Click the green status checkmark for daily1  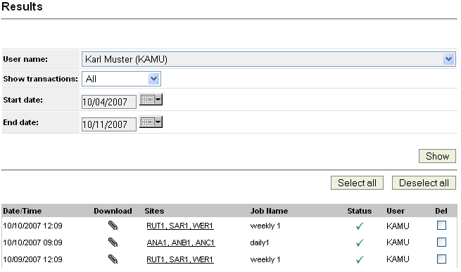click(359, 243)
